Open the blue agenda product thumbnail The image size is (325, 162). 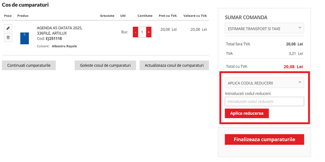click(x=24, y=38)
